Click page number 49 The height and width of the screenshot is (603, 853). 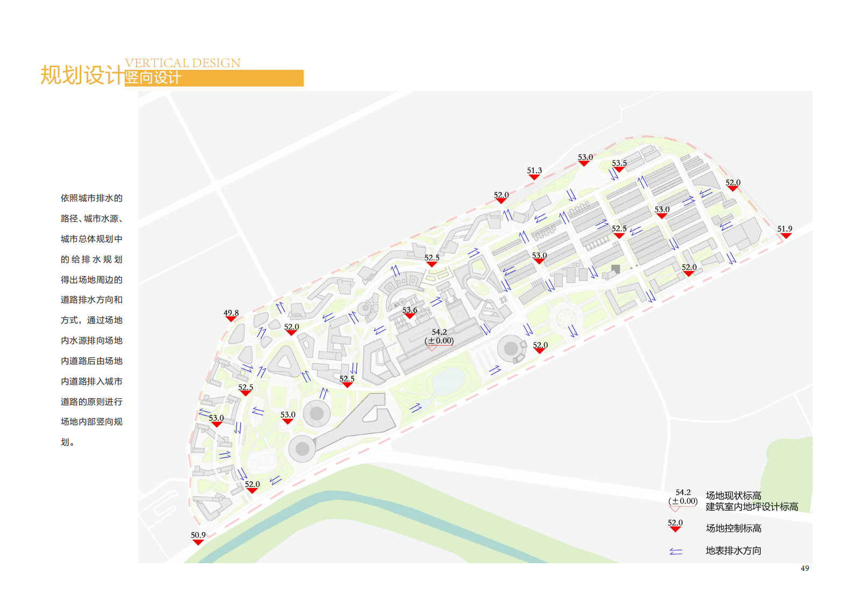(x=805, y=569)
